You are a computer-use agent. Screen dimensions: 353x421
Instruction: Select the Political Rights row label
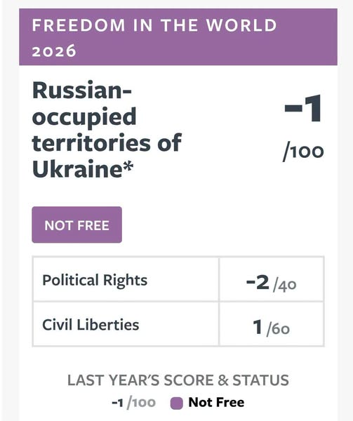(x=95, y=280)
